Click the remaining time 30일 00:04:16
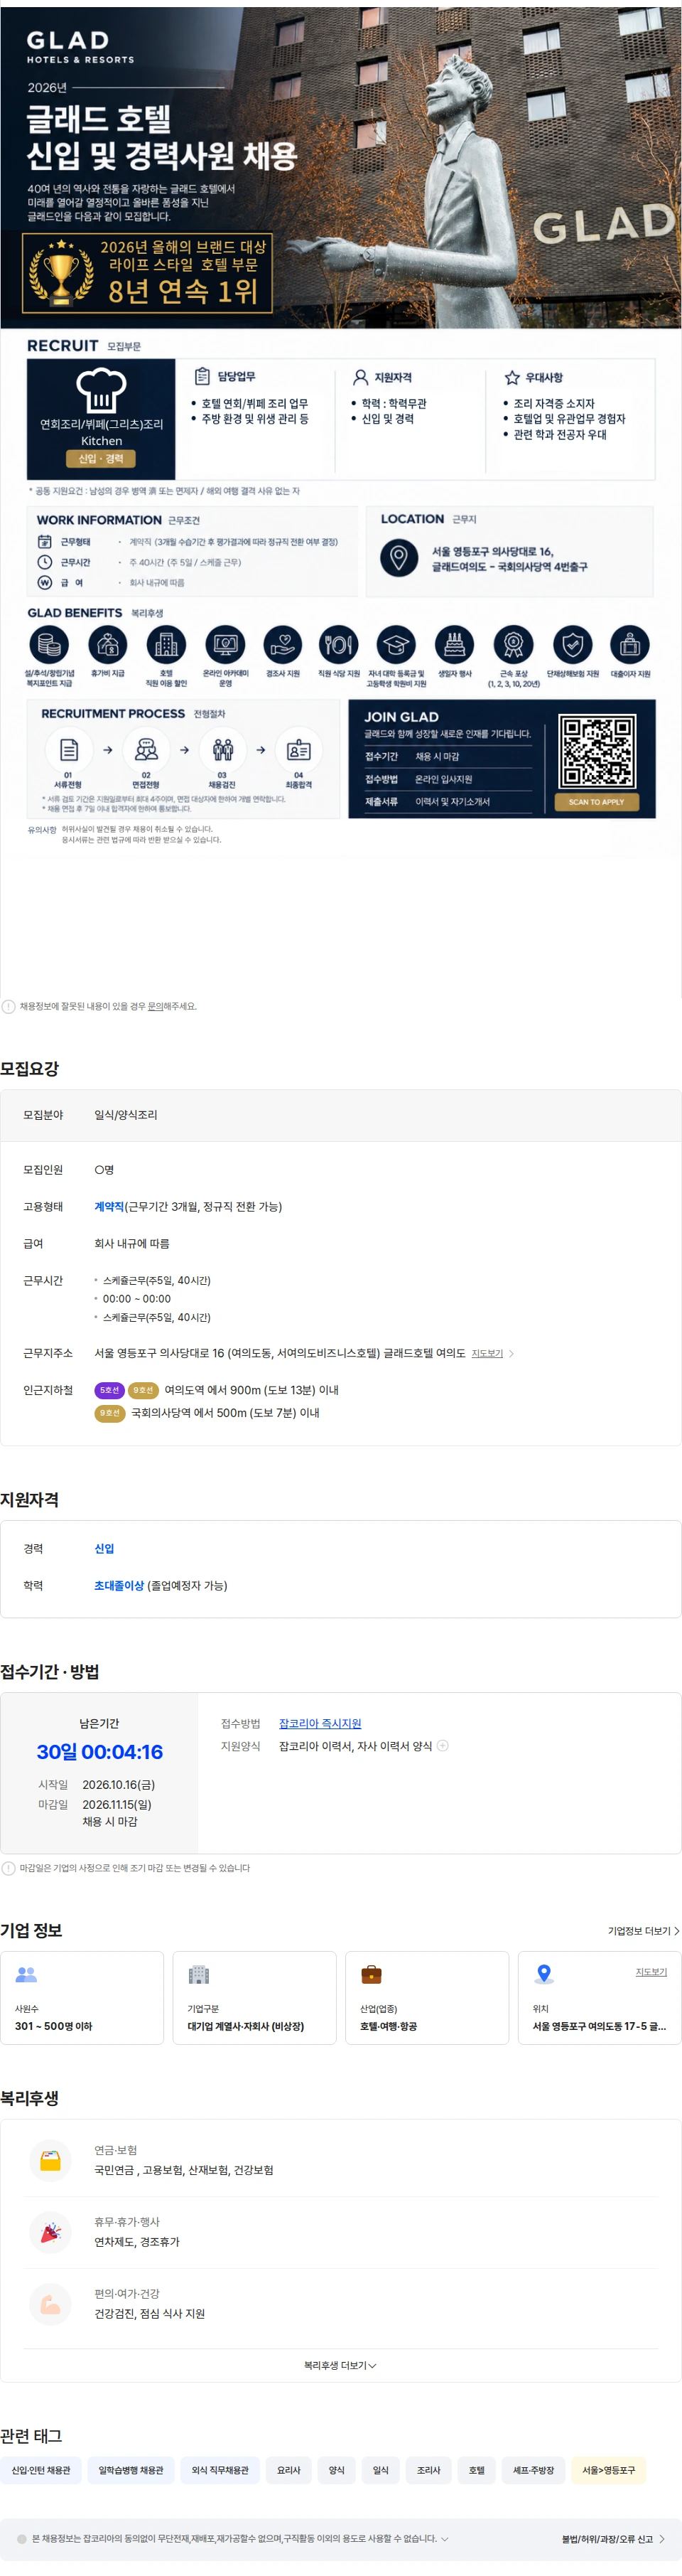Viewport: 682px width, 2576px height. click(100, 1751)
